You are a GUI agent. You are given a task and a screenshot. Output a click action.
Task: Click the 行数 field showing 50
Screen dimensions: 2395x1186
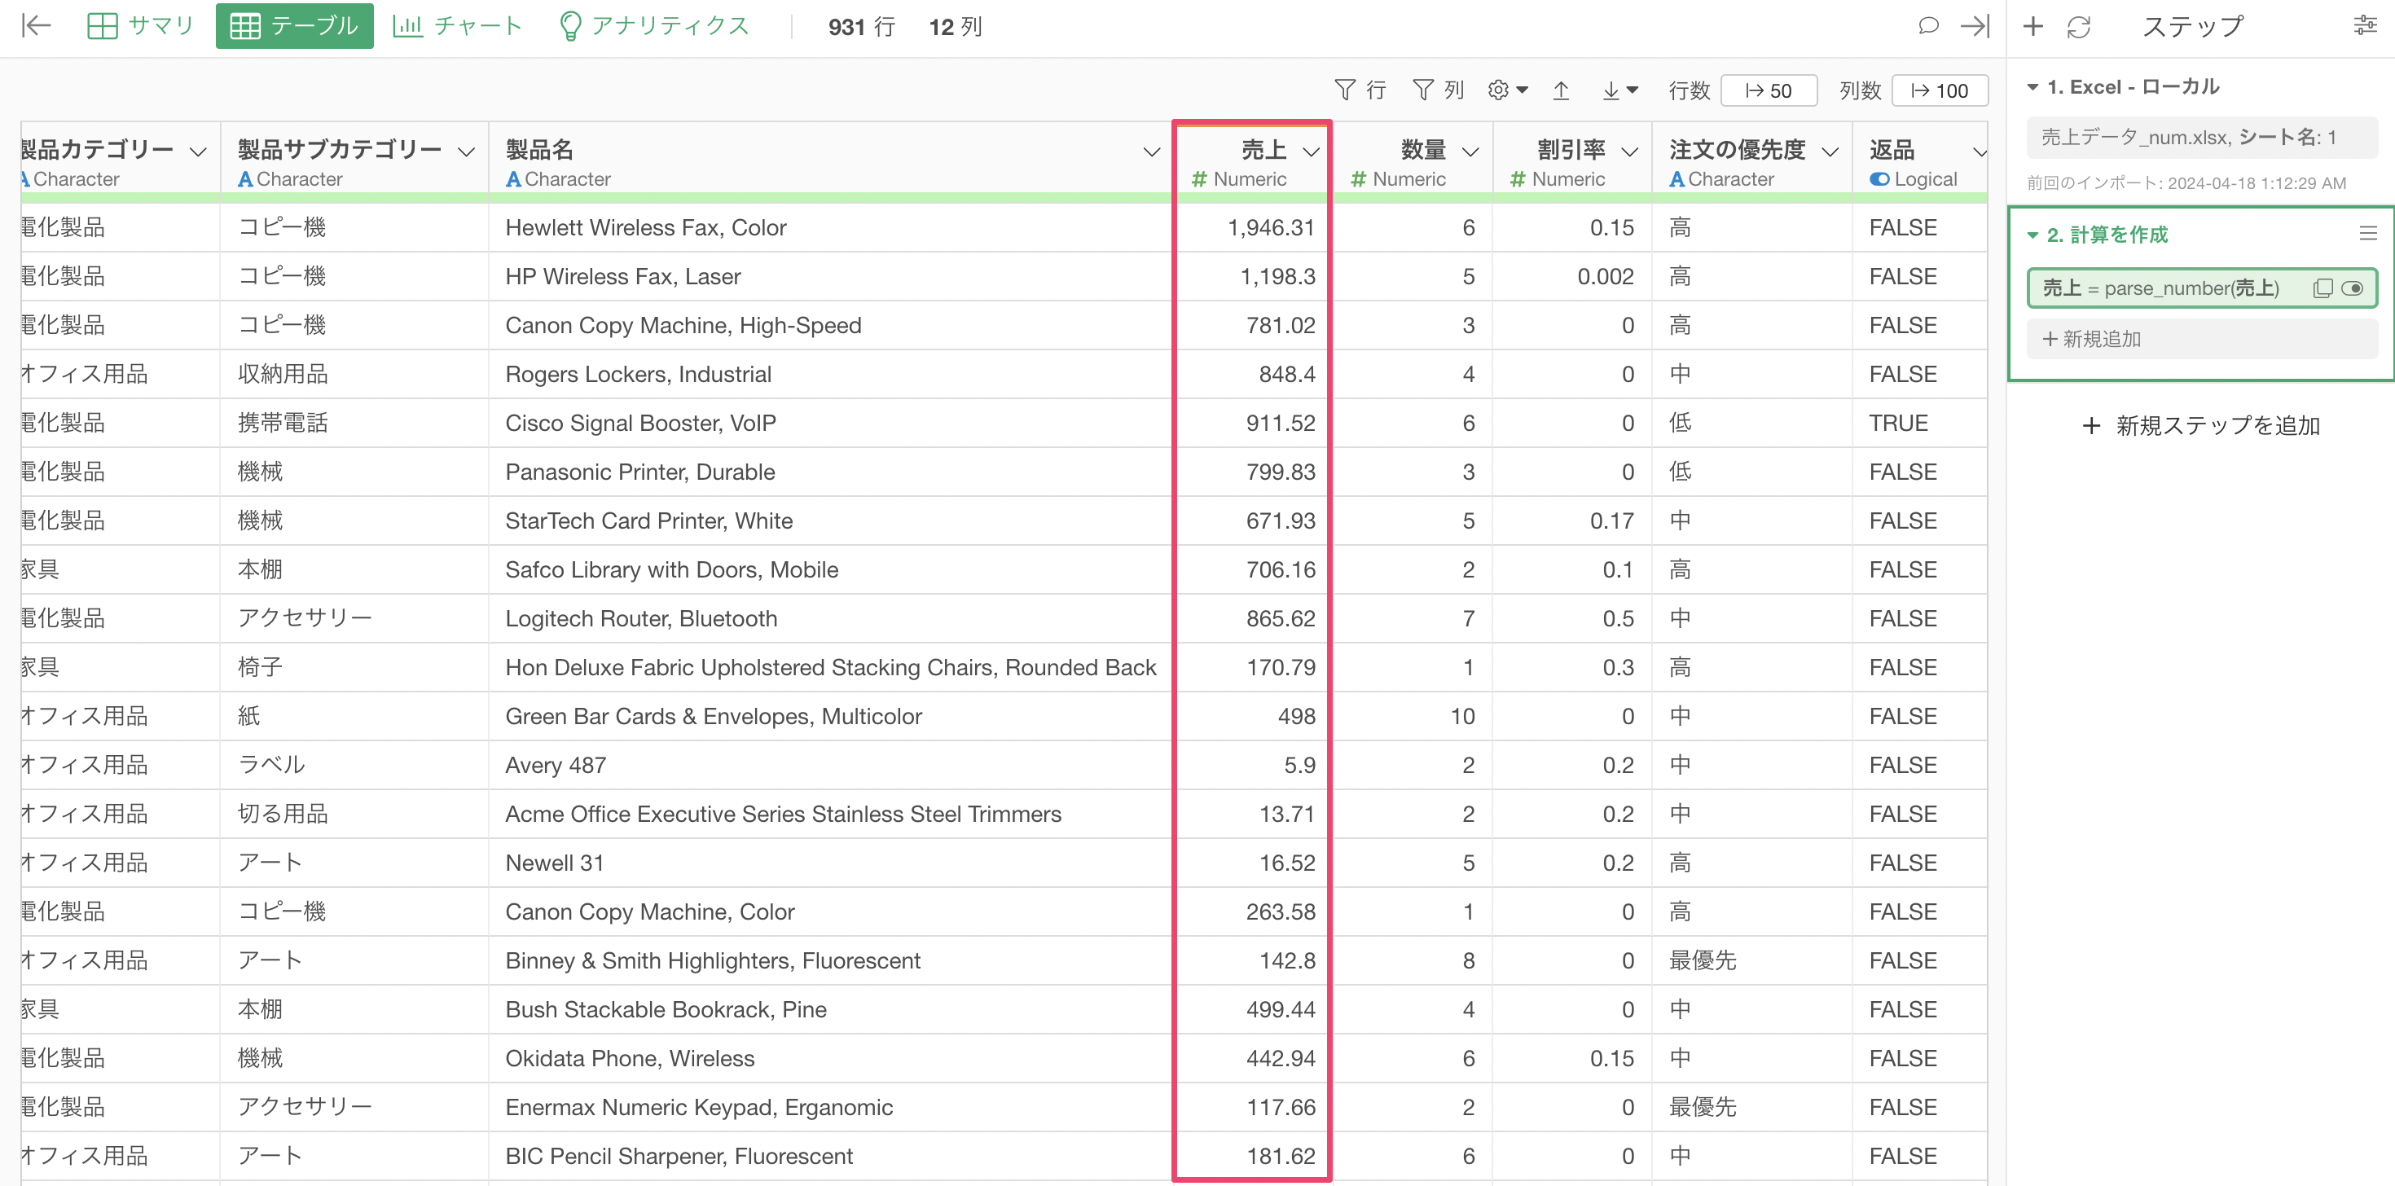pyautogui.click(x=1769, y=90)
